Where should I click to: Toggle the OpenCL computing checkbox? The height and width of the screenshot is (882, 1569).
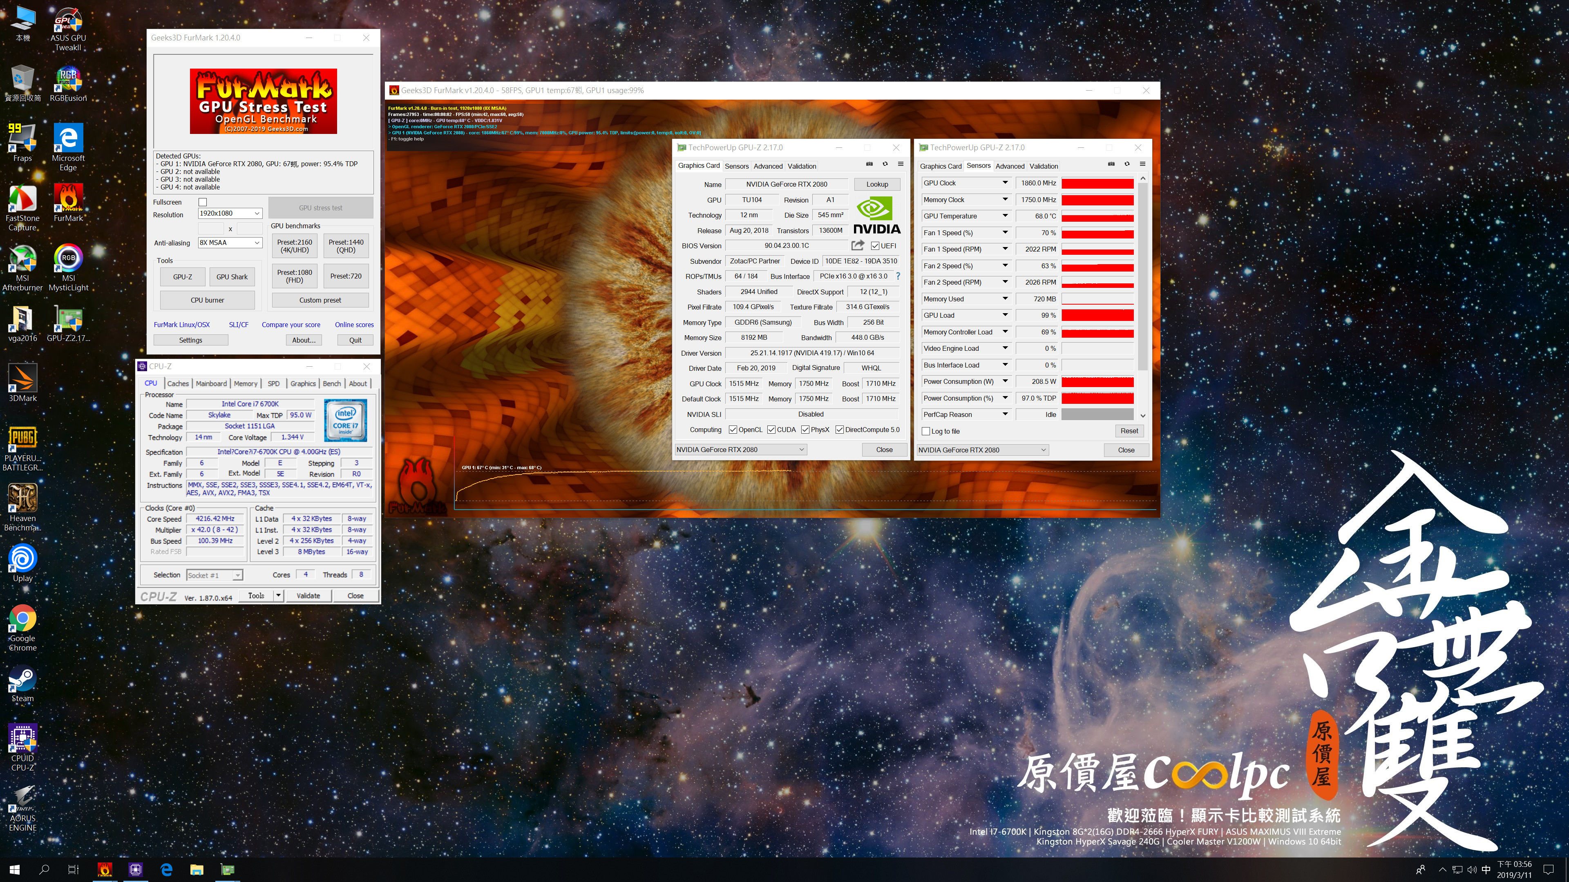click(x=733, y=430)
